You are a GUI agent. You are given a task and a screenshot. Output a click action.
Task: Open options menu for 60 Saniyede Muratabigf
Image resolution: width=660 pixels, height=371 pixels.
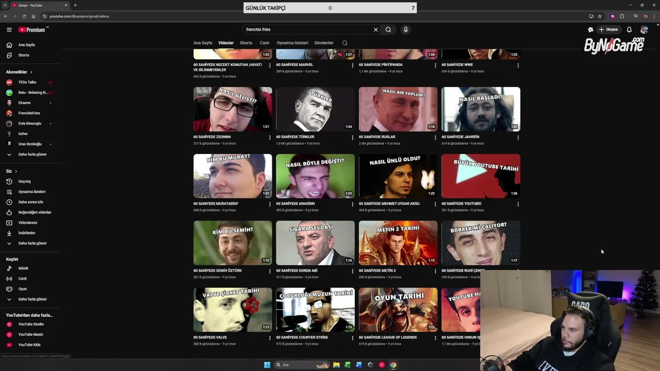tap(270, 204)
